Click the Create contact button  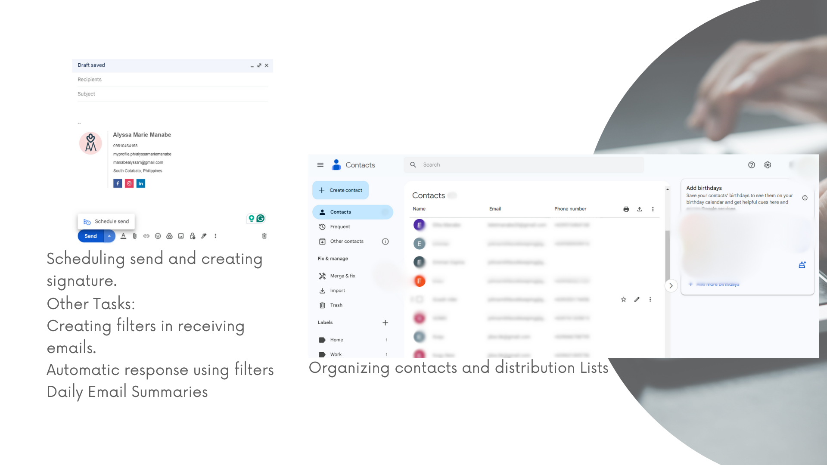[341, 190]
